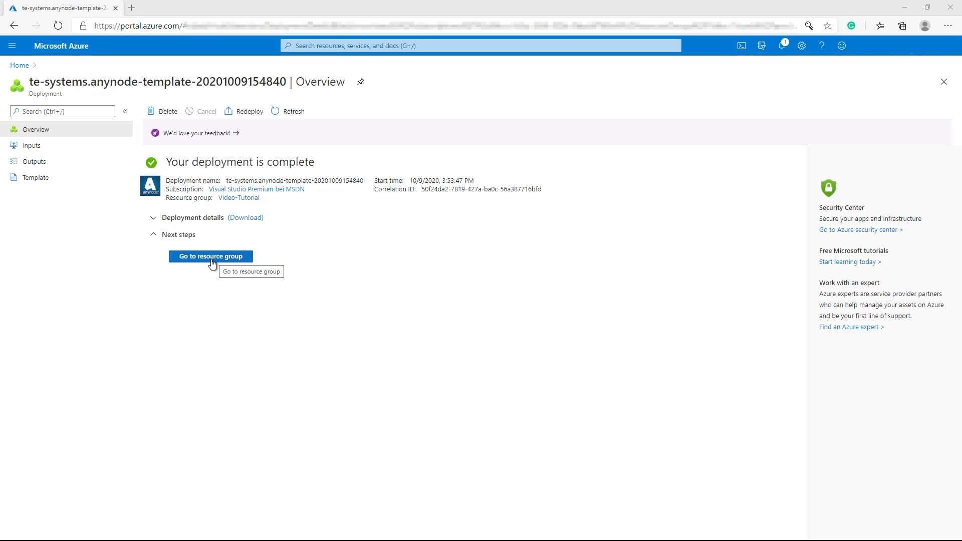
Task: Open Find an Azure expert link
Action: pyautogui.click(x=851, y=327)
